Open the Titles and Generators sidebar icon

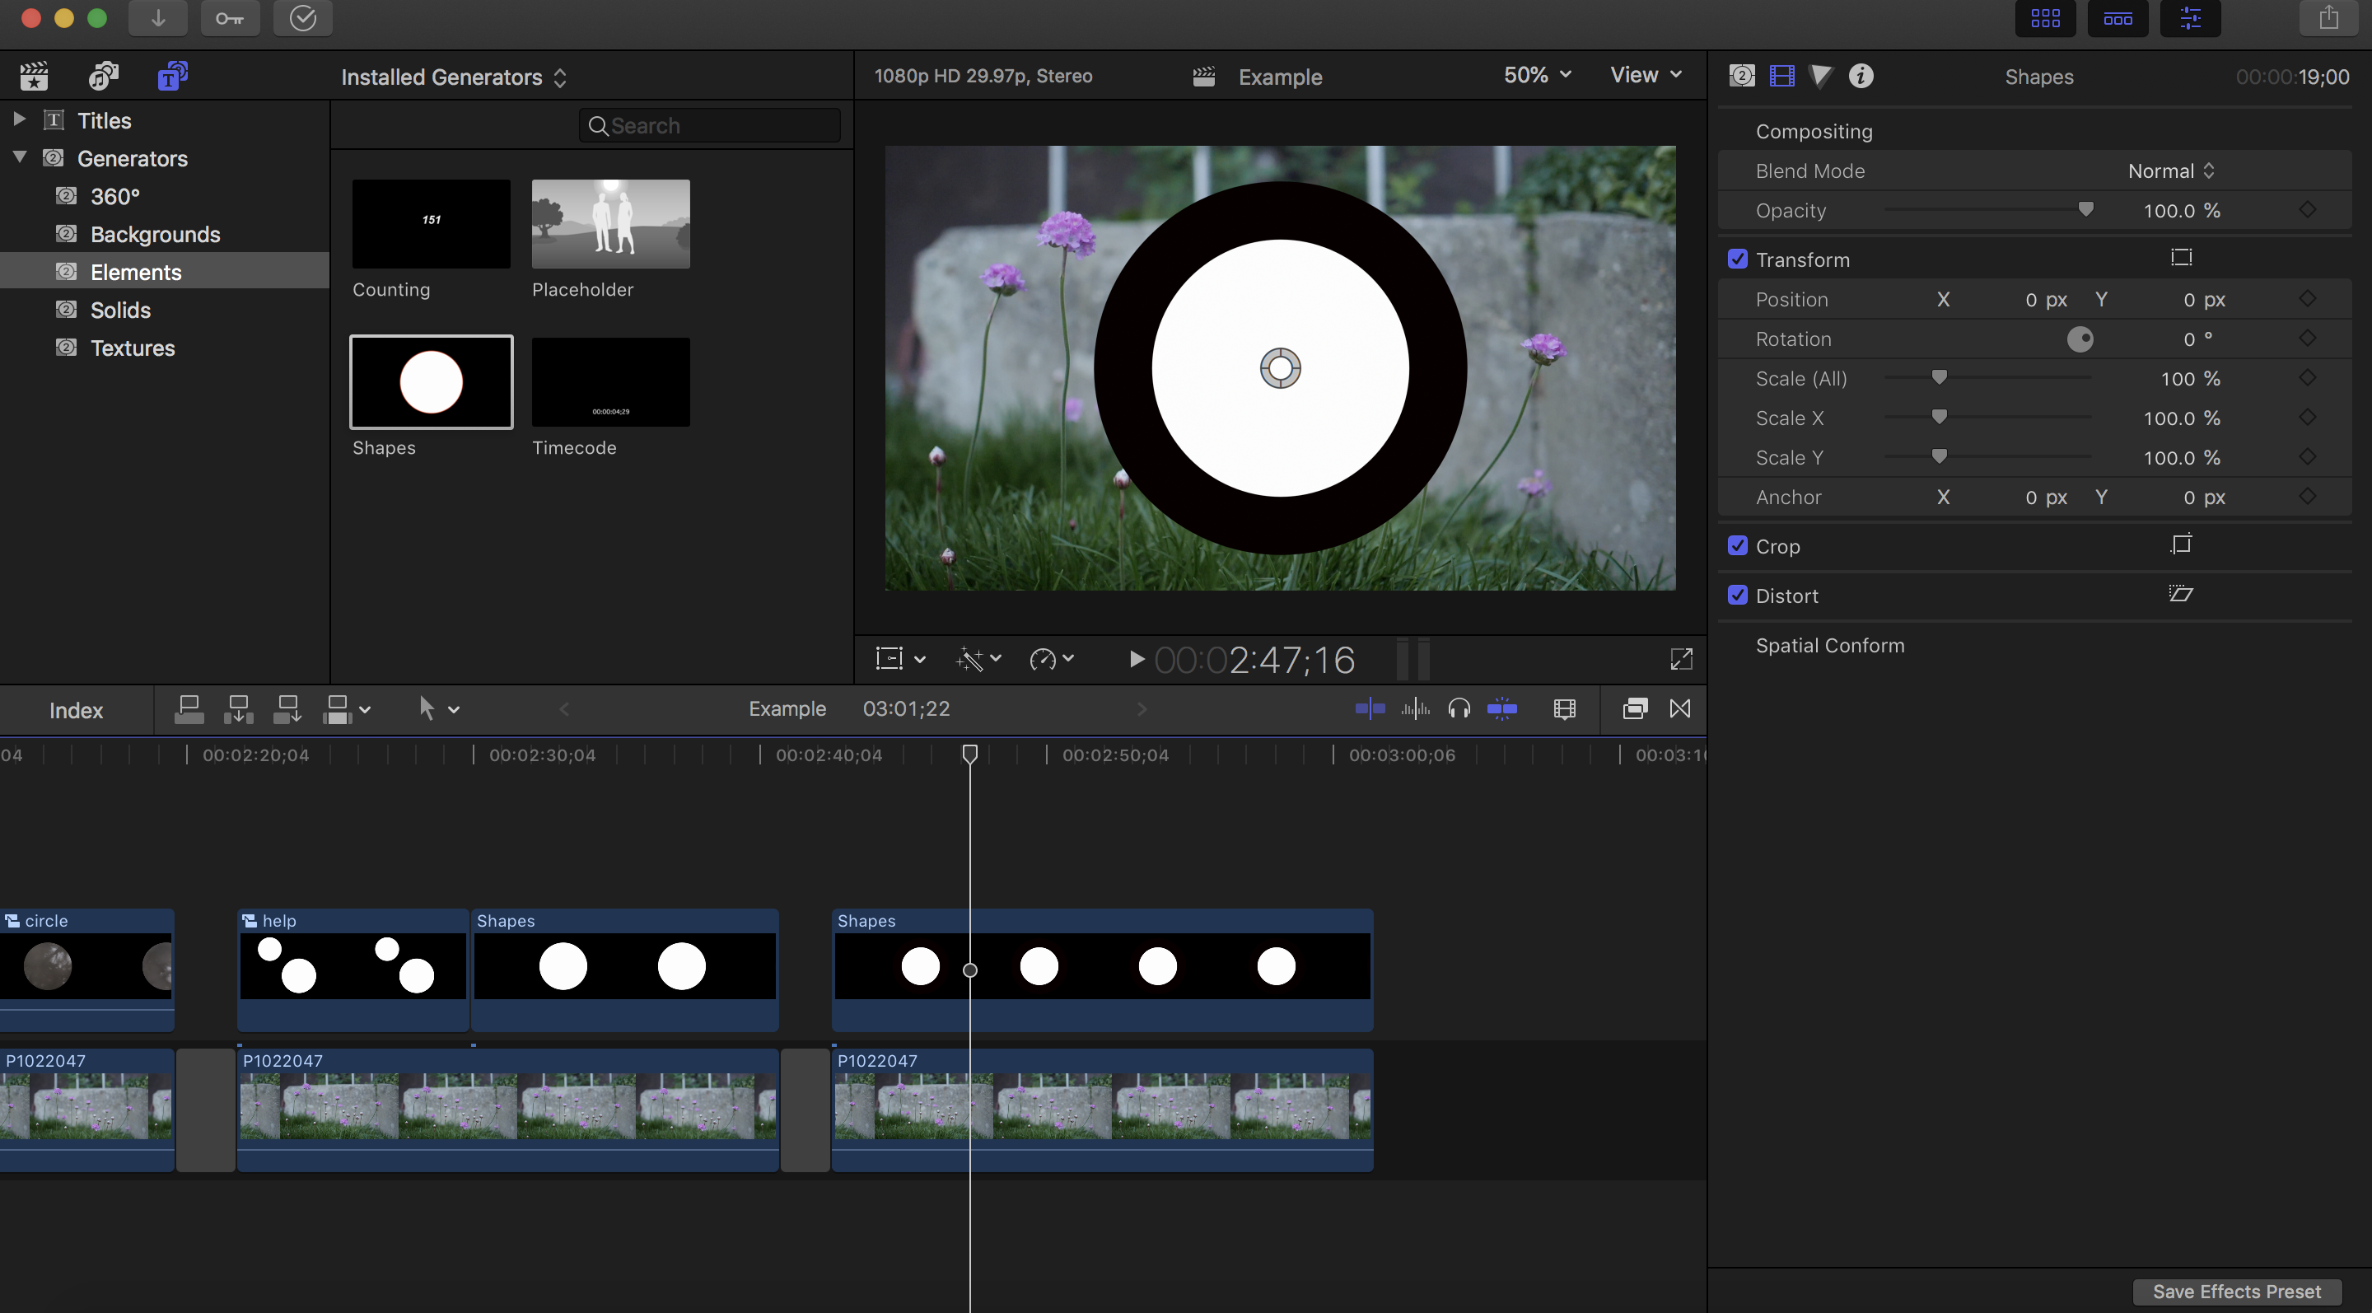pos(172,76)
